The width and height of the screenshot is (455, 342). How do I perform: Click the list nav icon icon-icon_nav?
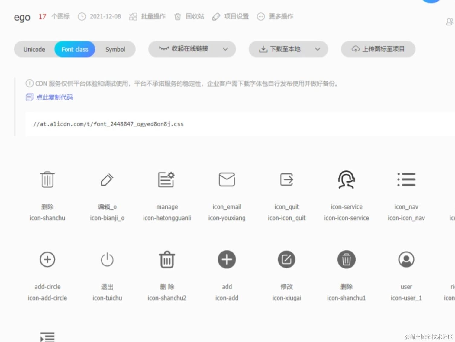coord(406,179)
